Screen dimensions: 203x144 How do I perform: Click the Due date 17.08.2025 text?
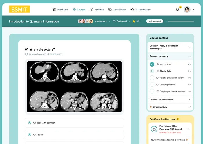[170, 132]
